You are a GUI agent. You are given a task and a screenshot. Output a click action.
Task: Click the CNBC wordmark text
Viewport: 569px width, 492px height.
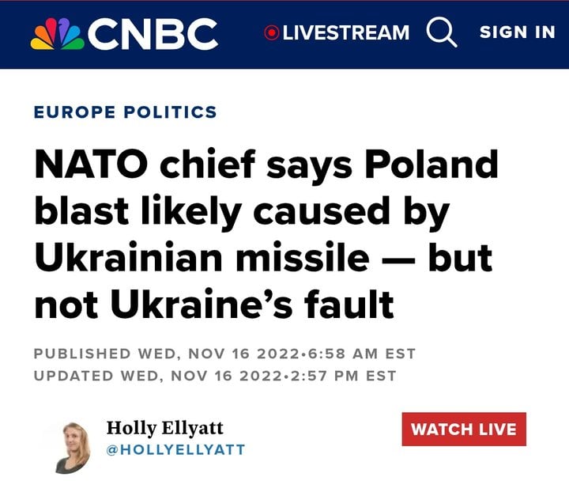(x=152, y=34)
